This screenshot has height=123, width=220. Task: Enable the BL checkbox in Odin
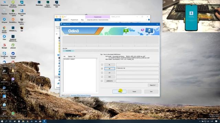tap(102, 65)
